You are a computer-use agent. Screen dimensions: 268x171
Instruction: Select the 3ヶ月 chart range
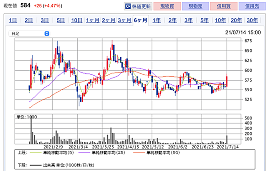coord(124,21)
